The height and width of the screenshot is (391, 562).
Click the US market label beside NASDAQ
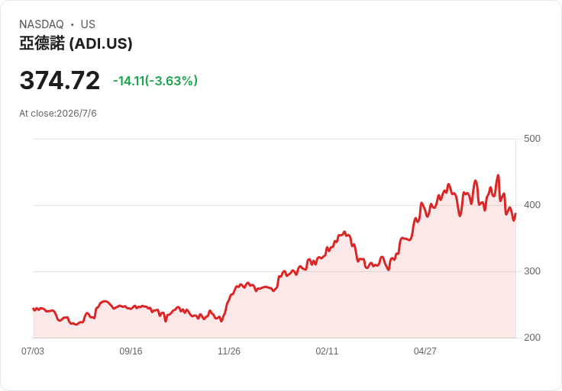tap(88, 24)
